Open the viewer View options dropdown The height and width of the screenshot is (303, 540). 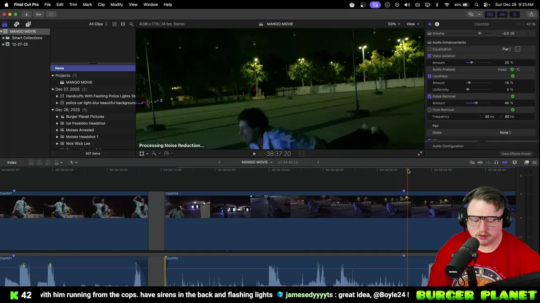click(x=413, y=24)
